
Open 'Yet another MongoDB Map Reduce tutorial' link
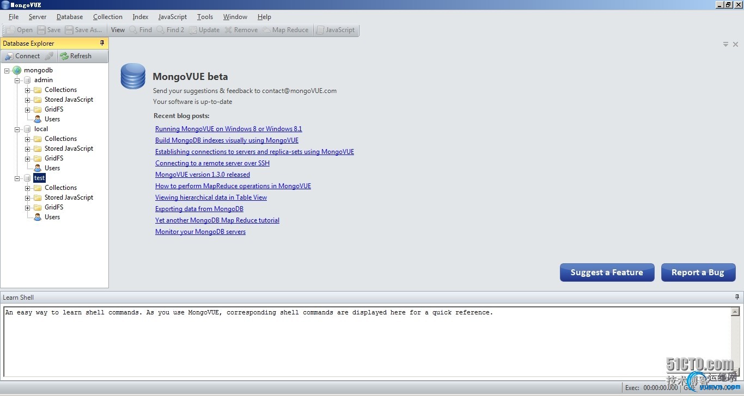pos(217,220)
